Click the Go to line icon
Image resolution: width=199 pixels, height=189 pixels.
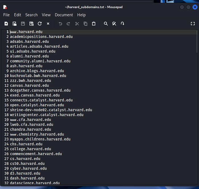(123, 24)
